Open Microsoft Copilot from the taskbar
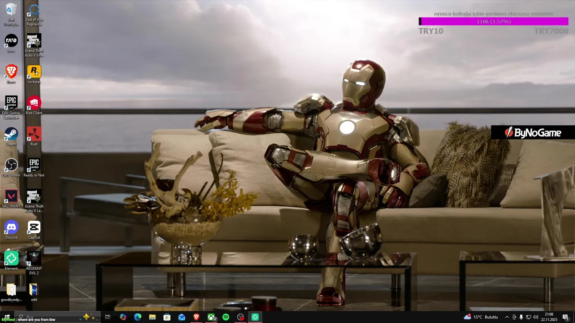This screenshot has width=575, height=323. coord(123,317)
